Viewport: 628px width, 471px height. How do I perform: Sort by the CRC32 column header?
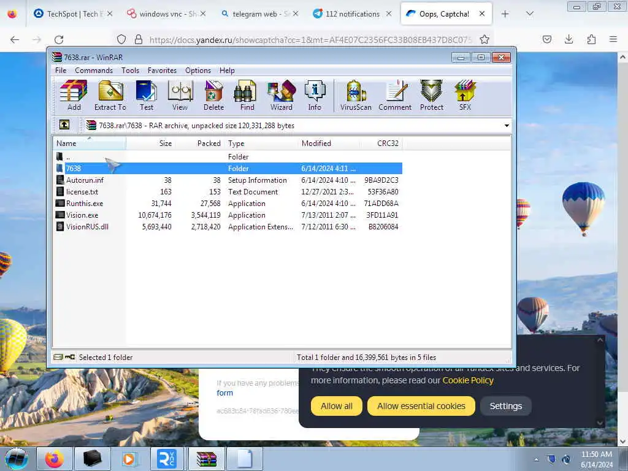pyautogui.click(x=381, y=144)
